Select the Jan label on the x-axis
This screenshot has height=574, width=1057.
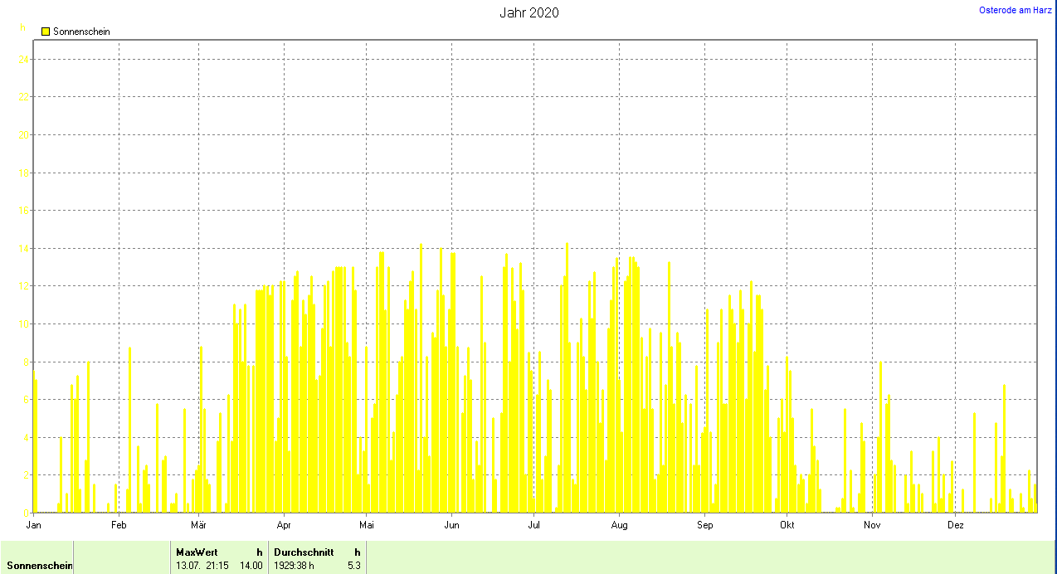34,525
